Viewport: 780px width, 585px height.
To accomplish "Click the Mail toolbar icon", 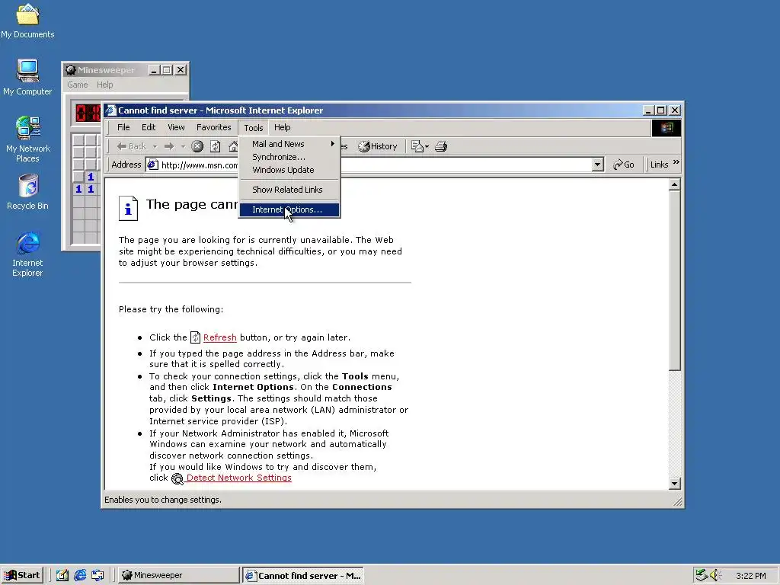I will pyautogui.click(x=417, y=146).
